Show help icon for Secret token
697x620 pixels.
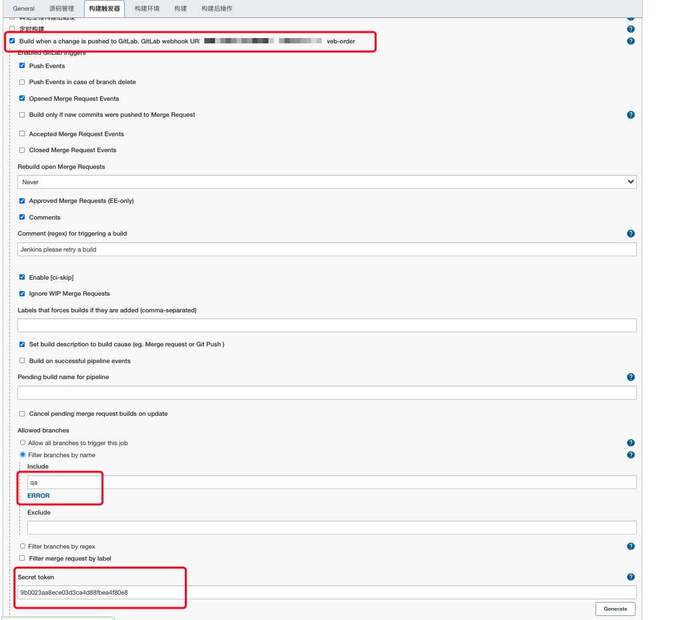[x=630, y=577]
